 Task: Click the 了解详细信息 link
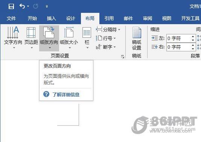66,94
